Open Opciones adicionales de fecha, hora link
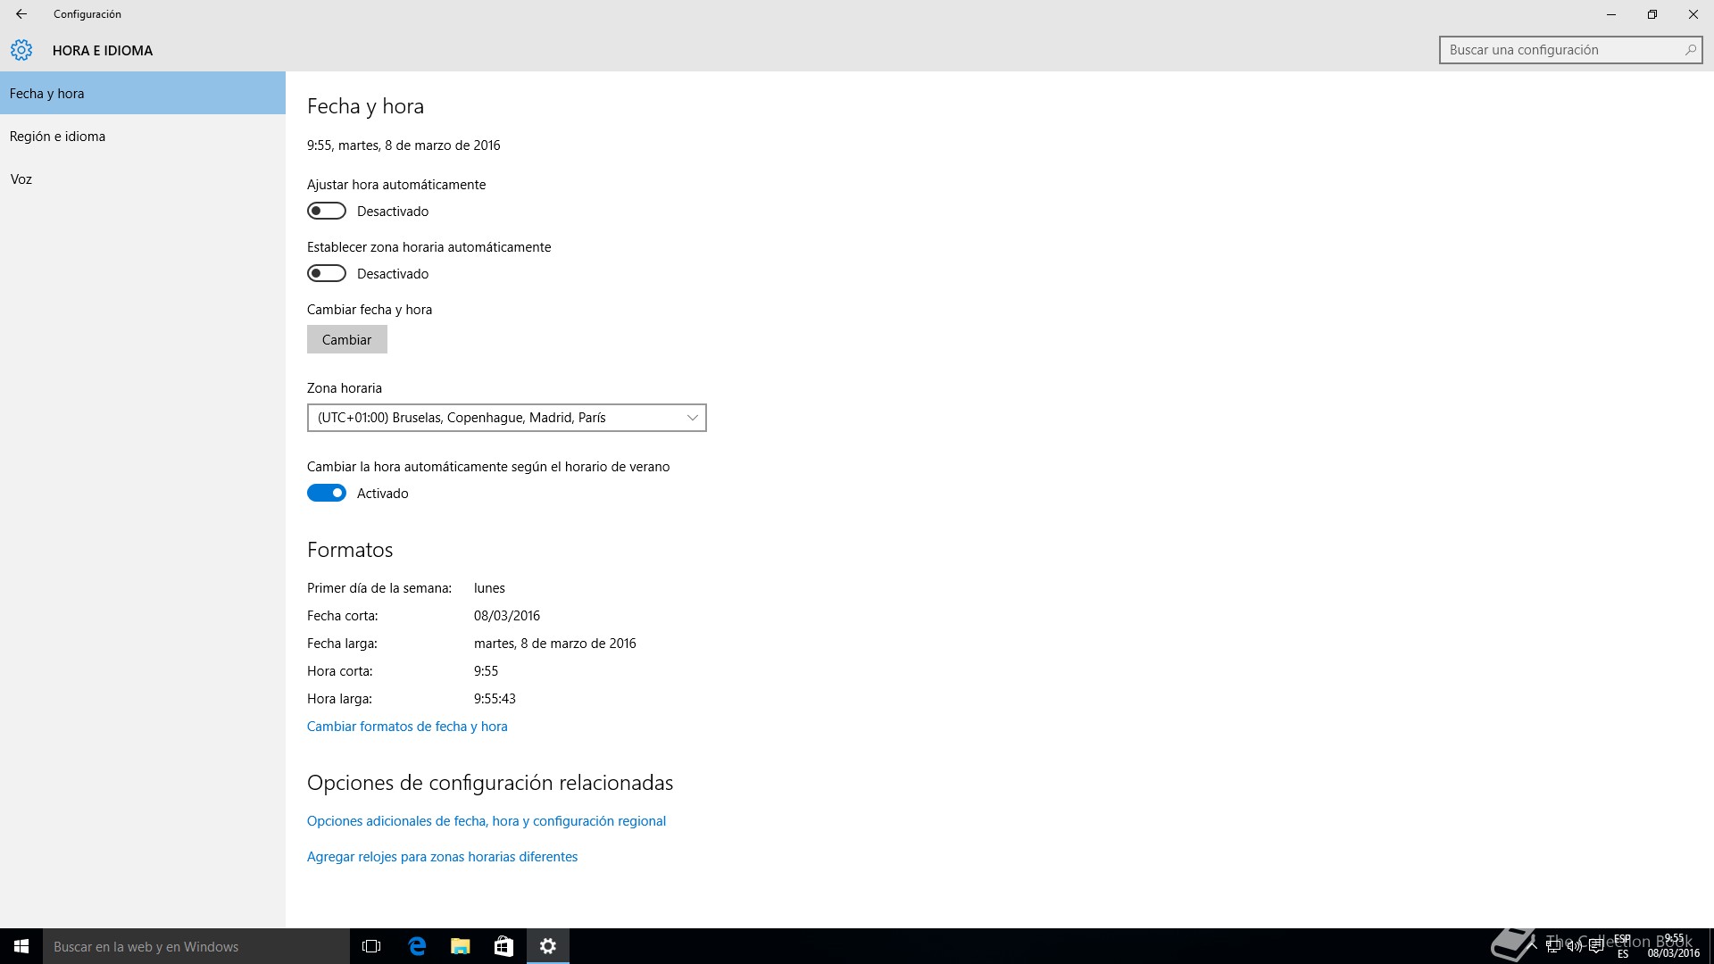1714x964 pixels. tap(487, 821)
